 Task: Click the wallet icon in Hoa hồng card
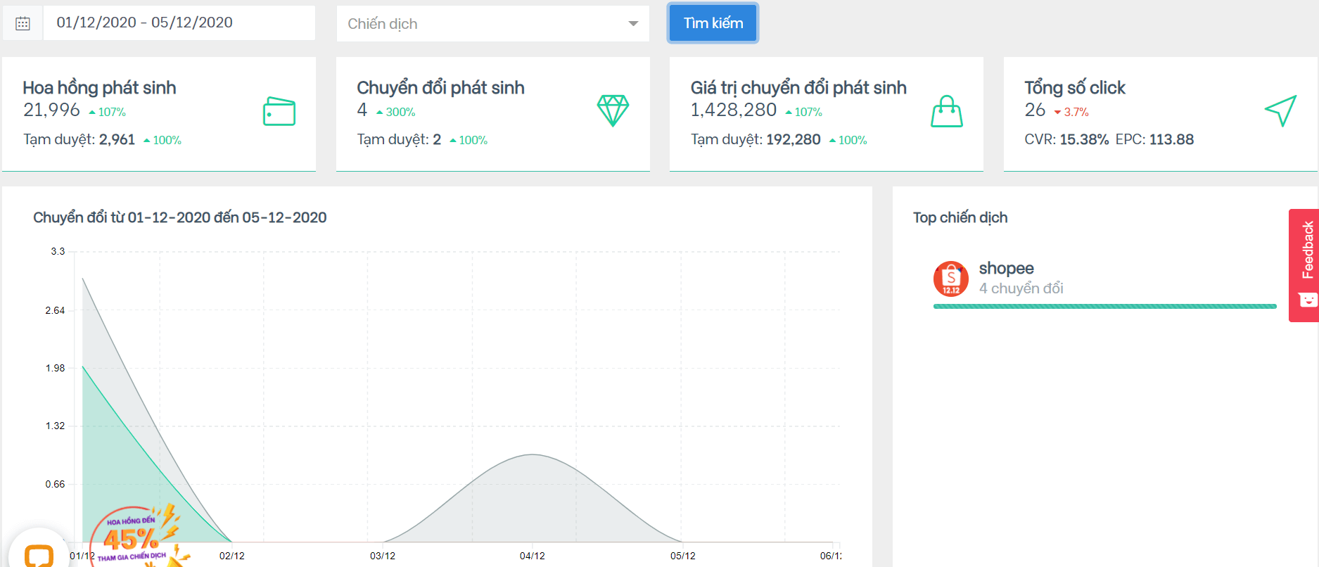[x=279, y=111]
